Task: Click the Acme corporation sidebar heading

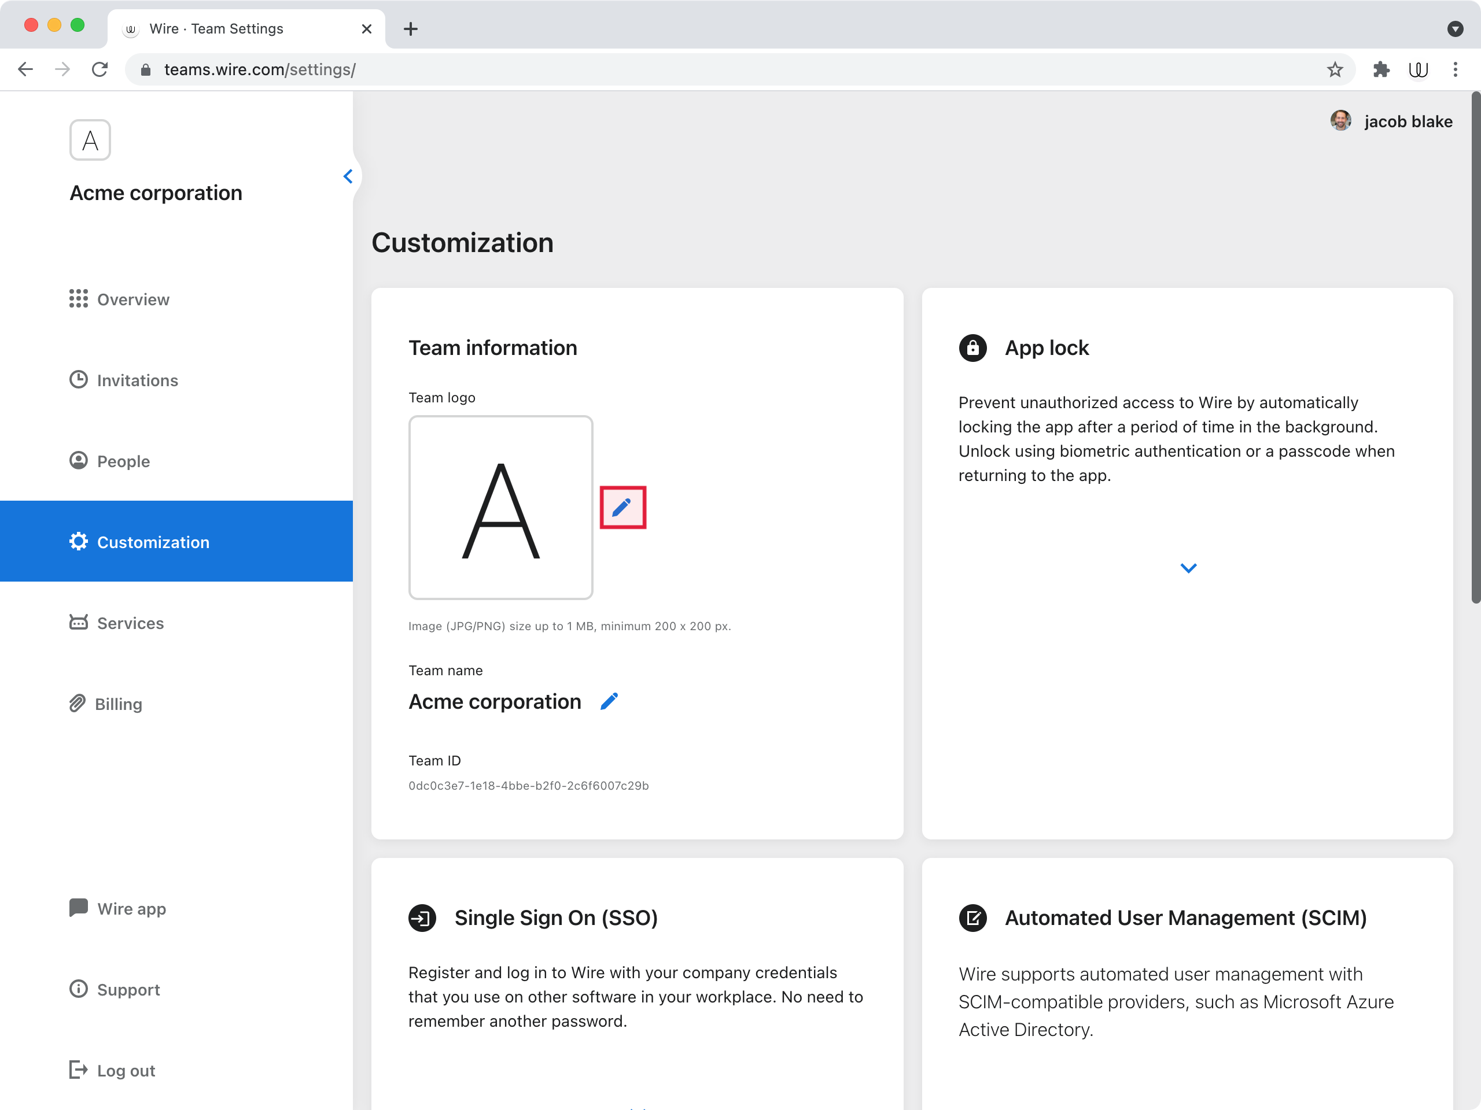Action: point(156,193)
